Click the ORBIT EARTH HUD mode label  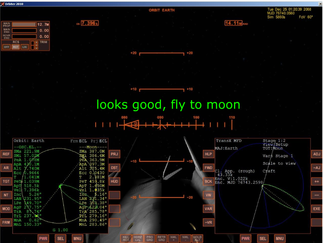(x=162, y=10)
